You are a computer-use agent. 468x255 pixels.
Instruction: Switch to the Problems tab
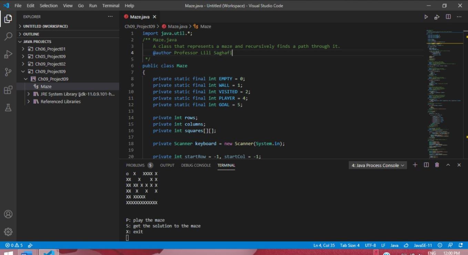[x=135, y=165]
